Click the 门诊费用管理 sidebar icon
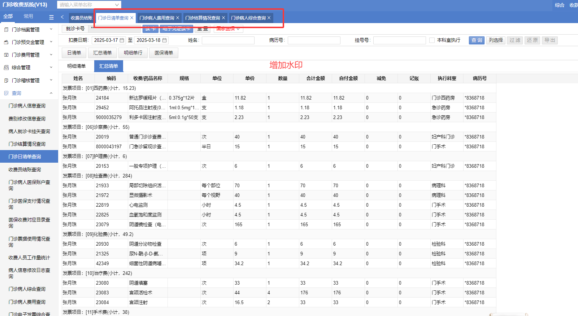This screenshot has width=578, height=316. [x=6, y=55]
